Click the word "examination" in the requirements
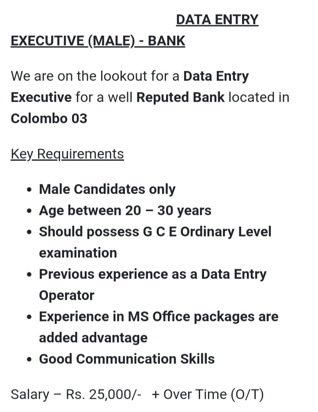Image resolution: width=318 pixels, height=412 pixels. pyautogui.click(x=78, y=253)
